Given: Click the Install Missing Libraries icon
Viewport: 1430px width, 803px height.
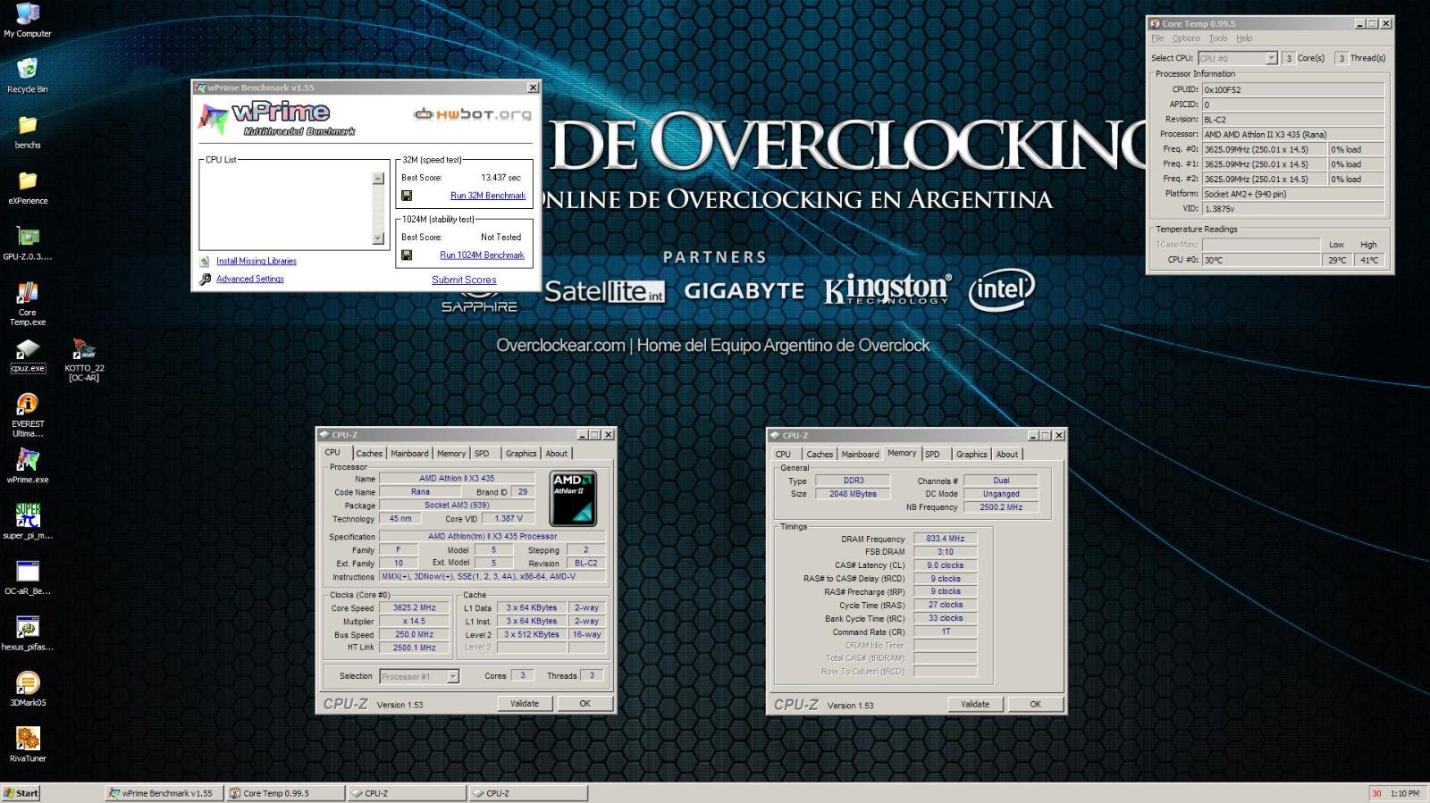Looking at the screenshot, I should point(205,261).
